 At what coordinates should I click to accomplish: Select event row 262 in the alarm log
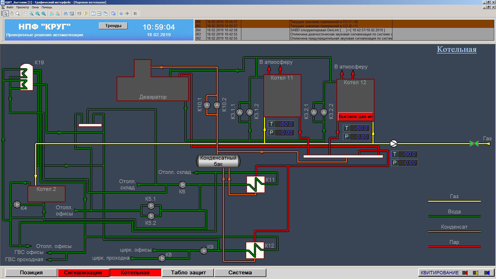[344, 38]
